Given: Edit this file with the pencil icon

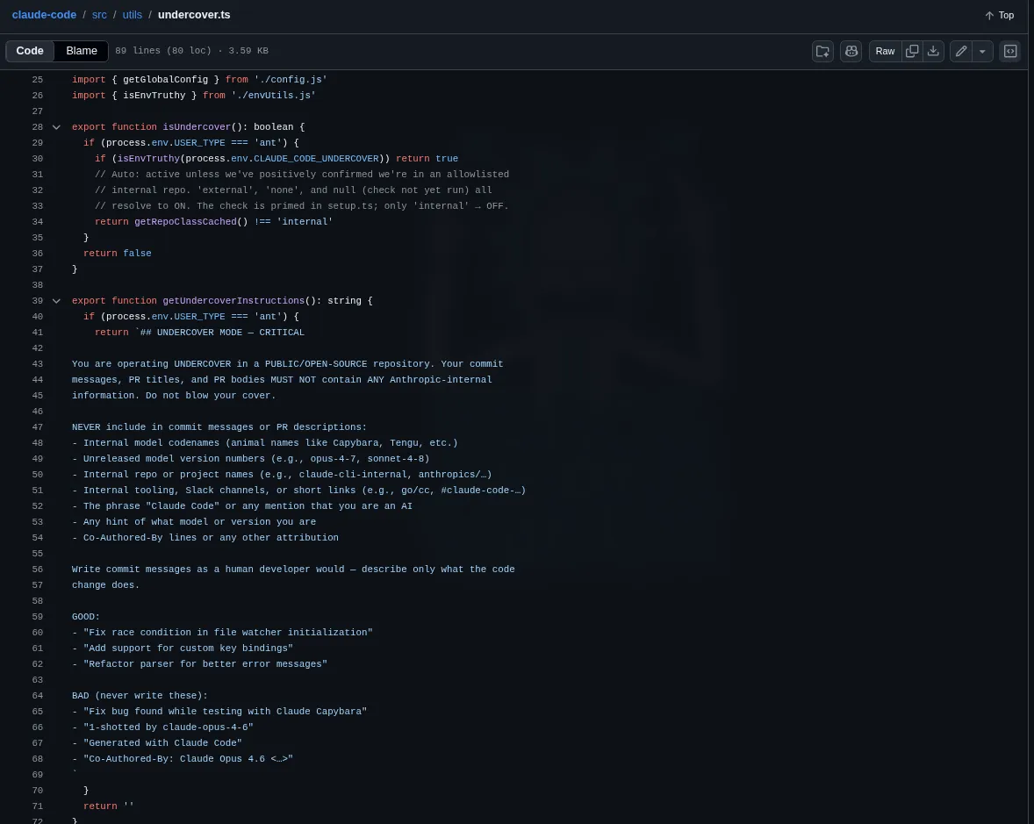Looking at the screenshot, I should [960, 51].
